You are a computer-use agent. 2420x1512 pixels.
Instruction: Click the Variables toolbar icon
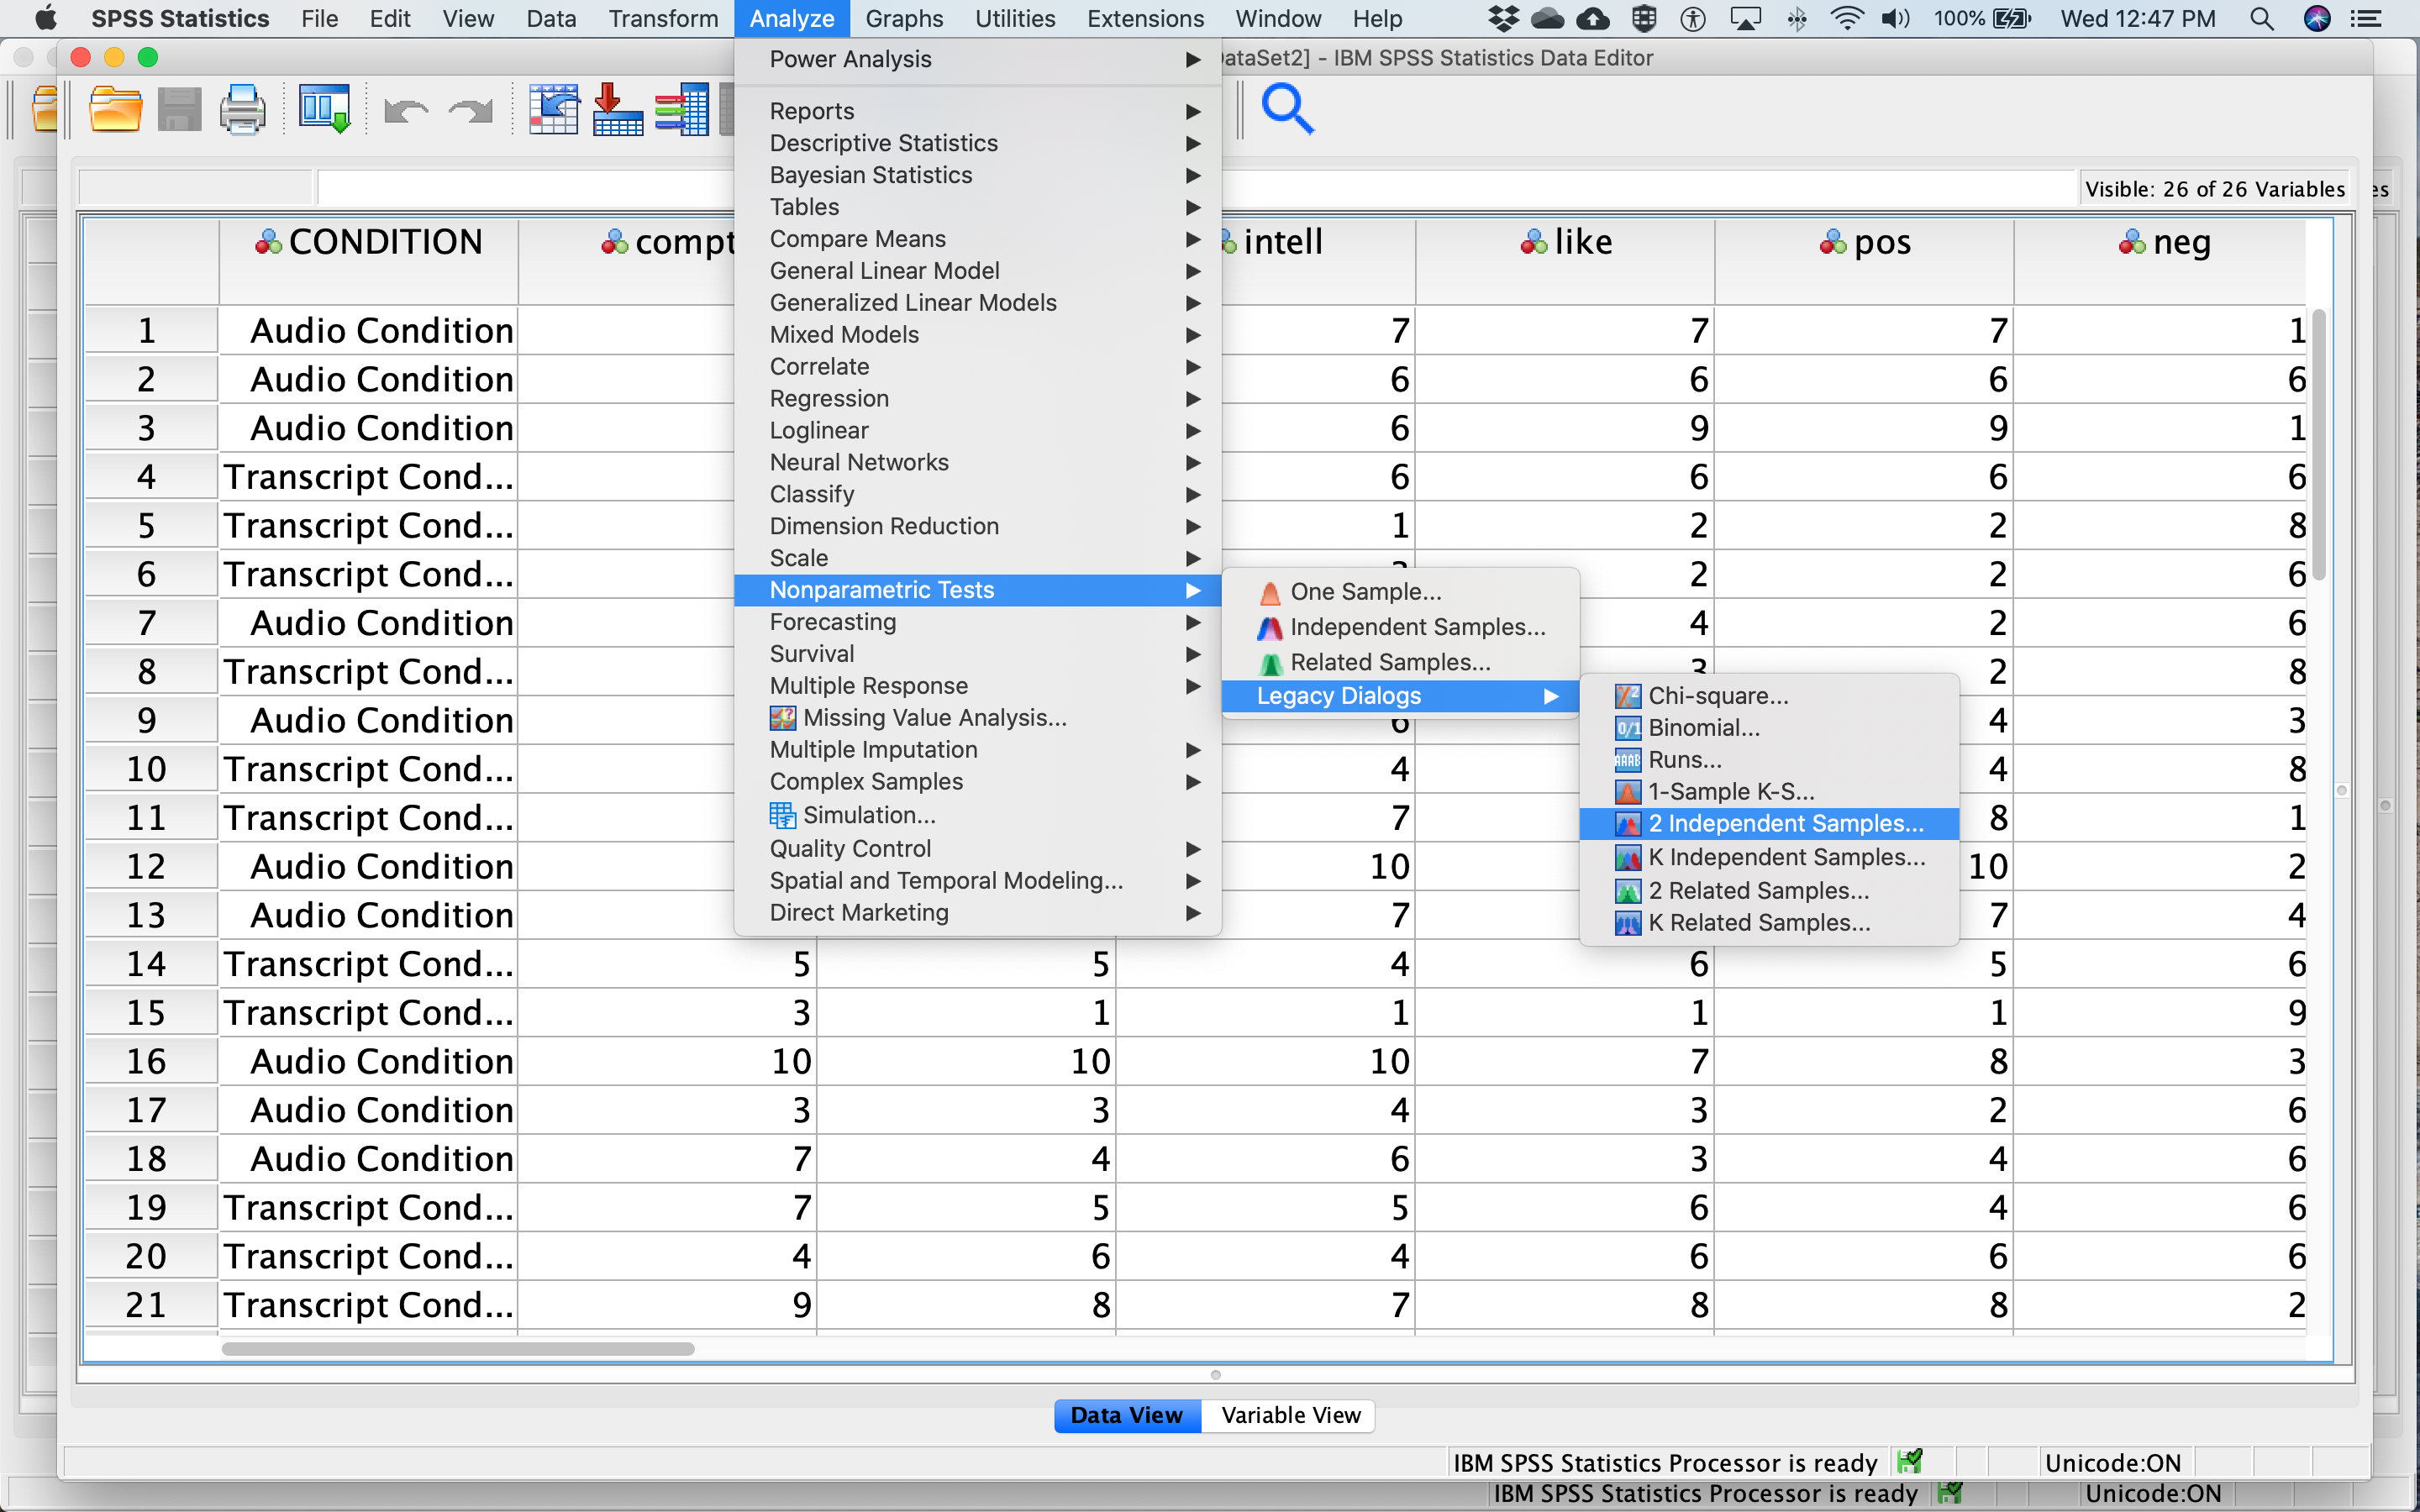click(x=682, y=109)
